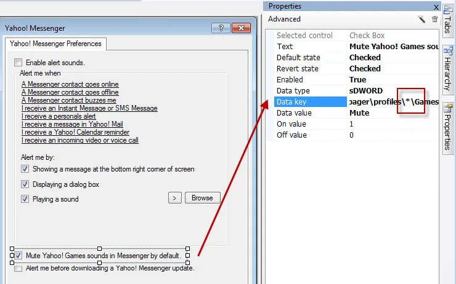The image size is (456, 284).
Task: Edit the On value field showing 1
Action: click(394, 124)
